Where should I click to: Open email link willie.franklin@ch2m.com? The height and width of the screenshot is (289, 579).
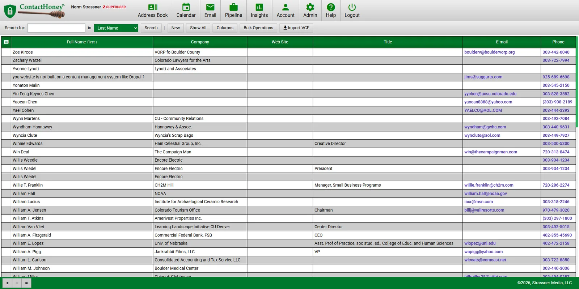pyautogui.click(x=489, y=185)
